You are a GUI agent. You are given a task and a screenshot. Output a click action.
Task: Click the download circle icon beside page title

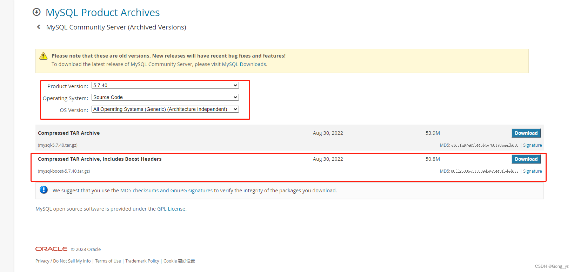pyautogui.click(x=36, y=12)
